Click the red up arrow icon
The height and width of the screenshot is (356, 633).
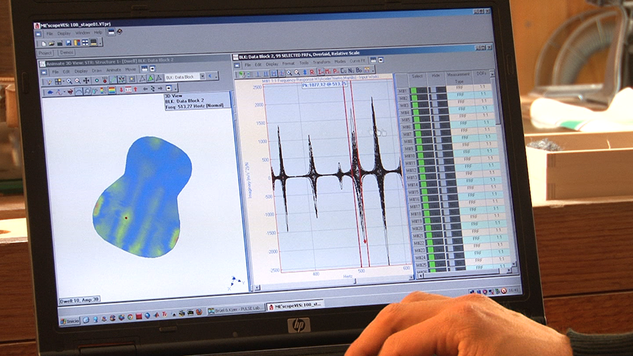136,90
